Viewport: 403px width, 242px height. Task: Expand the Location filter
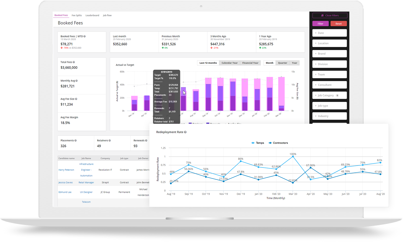[x=329, y=43]
